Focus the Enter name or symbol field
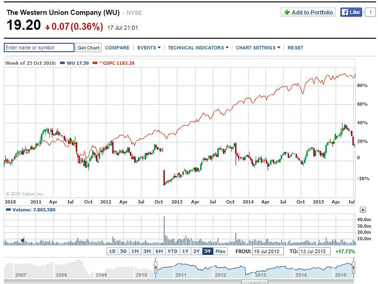 pos(39,48)
